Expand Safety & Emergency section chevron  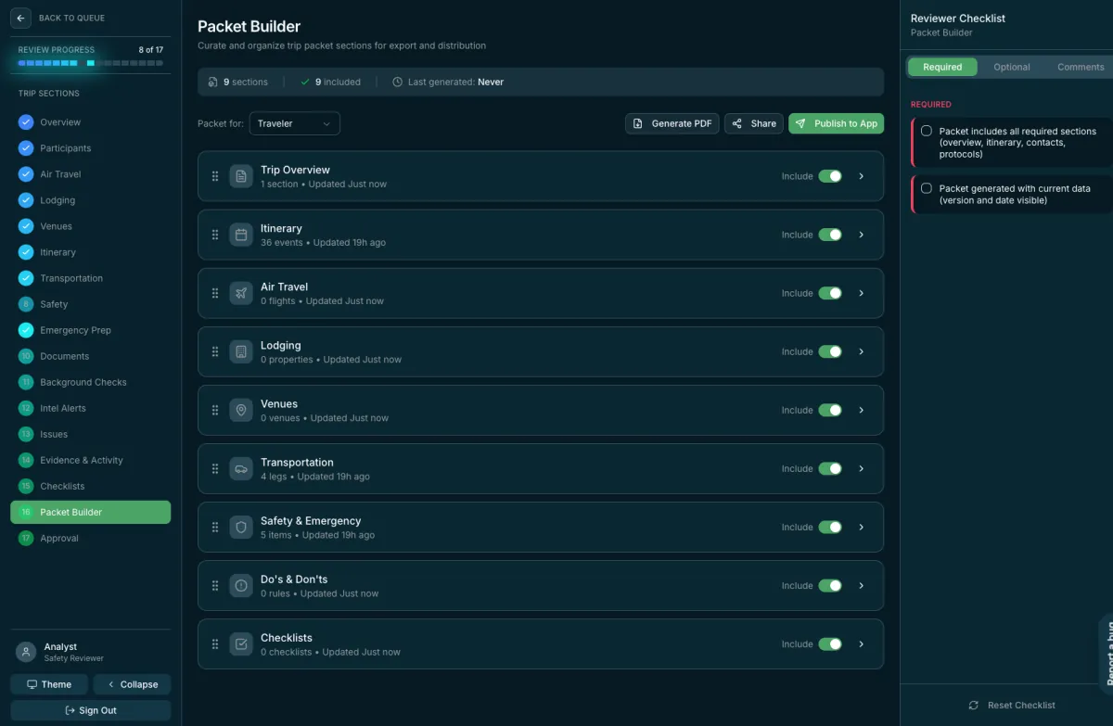click(862, 527)
